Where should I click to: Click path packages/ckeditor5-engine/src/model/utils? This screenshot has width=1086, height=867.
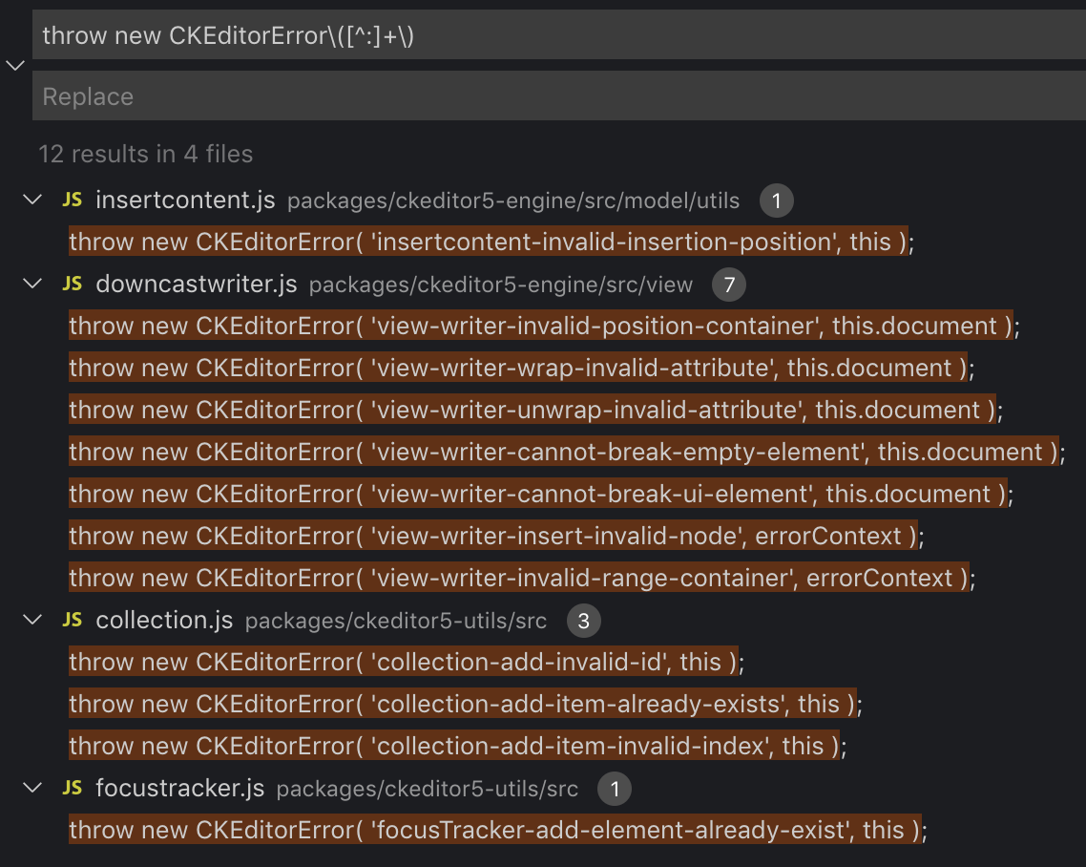[513, 201]
